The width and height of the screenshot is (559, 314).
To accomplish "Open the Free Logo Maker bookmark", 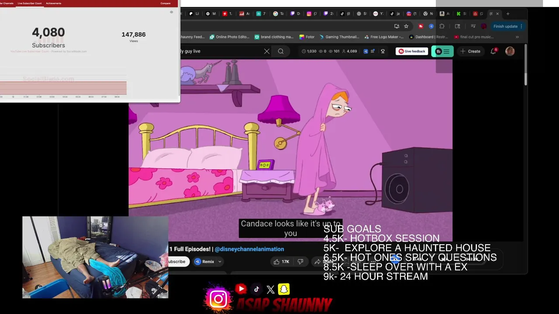I will pos(383,37).
